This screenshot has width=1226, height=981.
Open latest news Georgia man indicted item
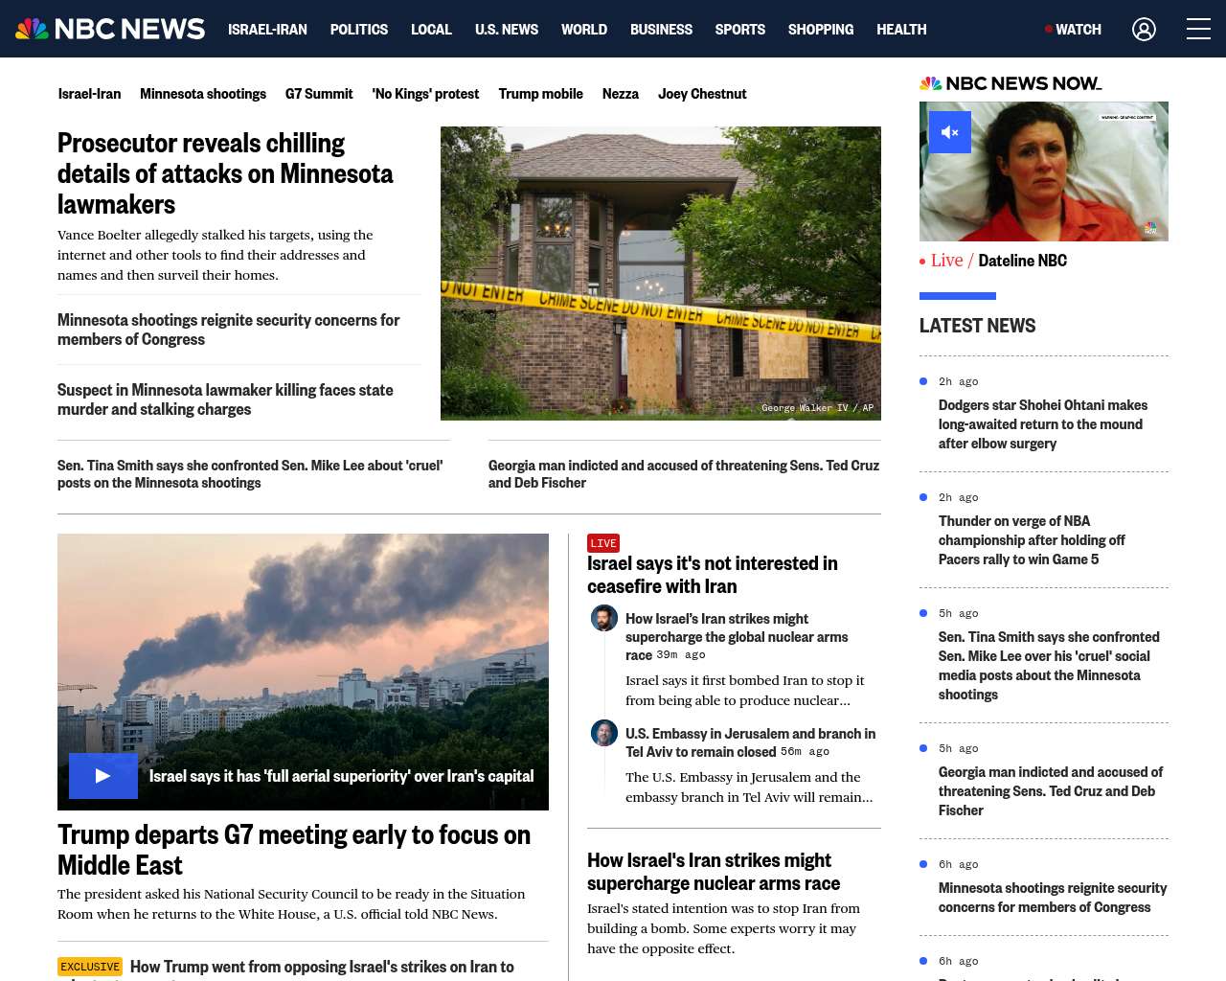pyautogui.click(x=1051, y=791)
